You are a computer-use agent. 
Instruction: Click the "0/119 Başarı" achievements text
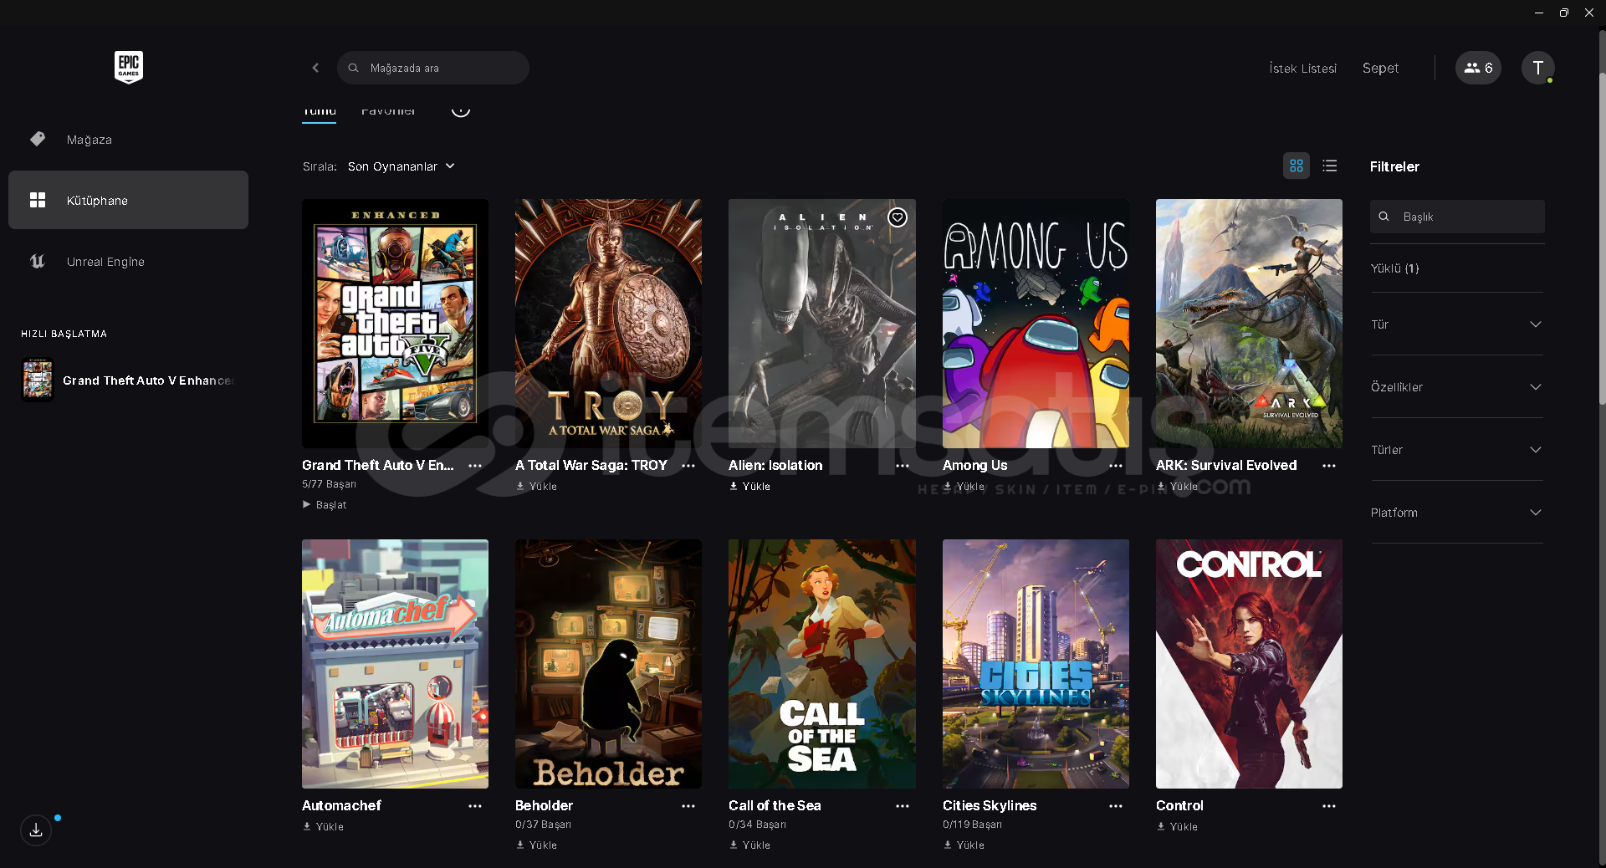click(972, 825)
